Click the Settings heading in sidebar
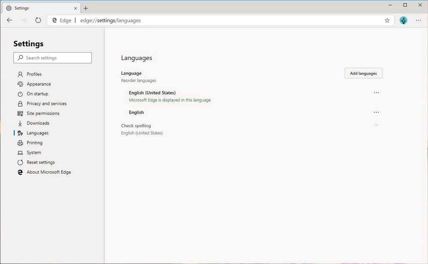The height and width of the screenshot is (264, 428). [28, 43]
